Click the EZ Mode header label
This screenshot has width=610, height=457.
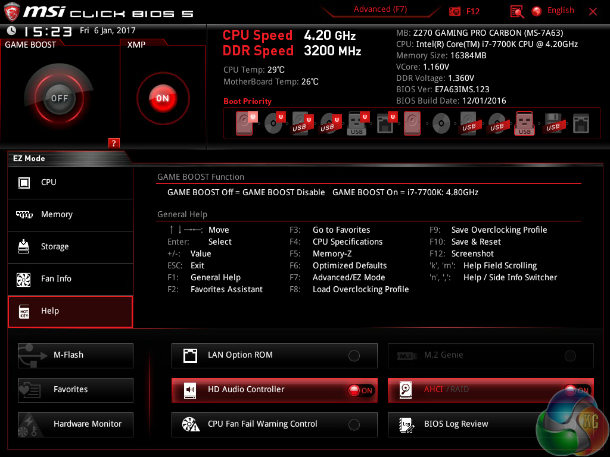pyautogui.click(x=29, y=158)
